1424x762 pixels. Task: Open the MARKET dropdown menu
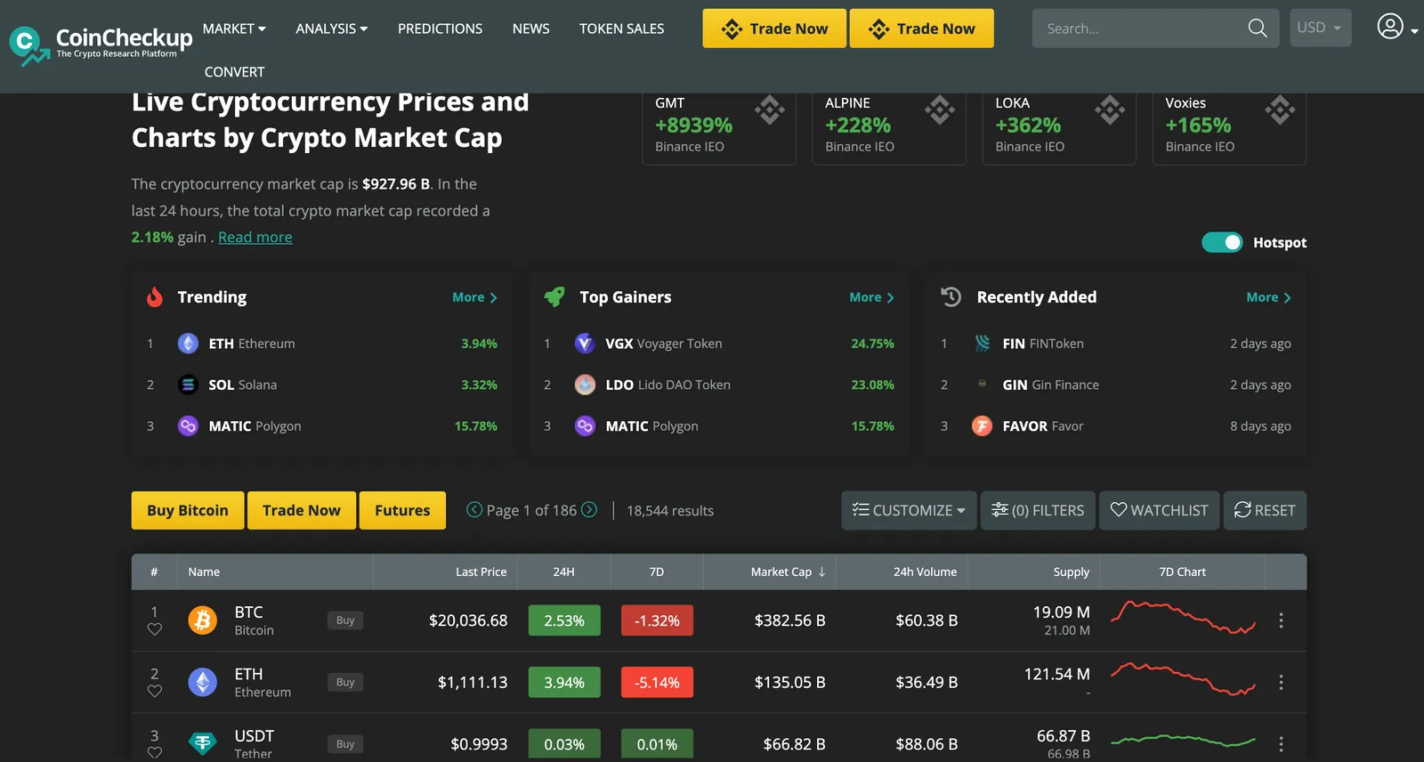click(x=234, y=28)
